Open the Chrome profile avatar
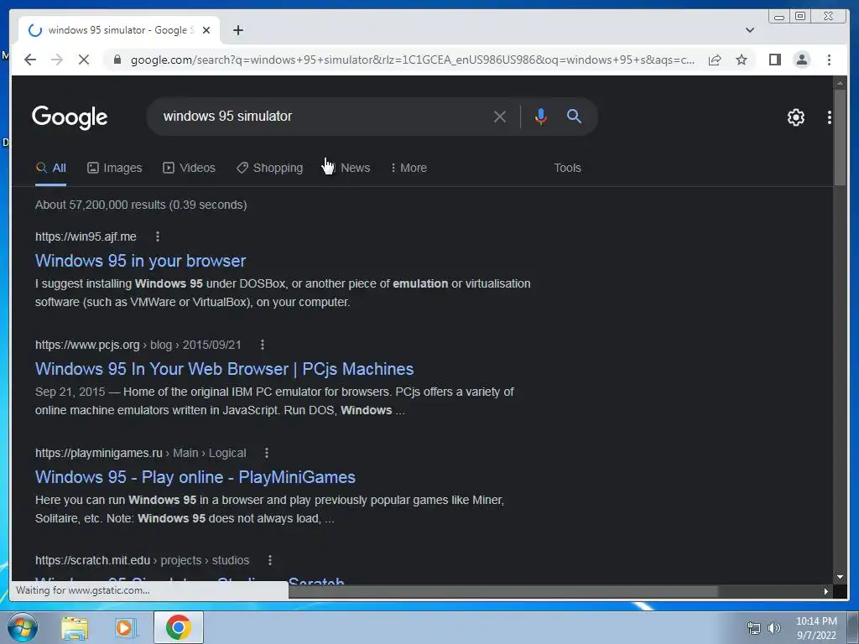Viewport: 859px width, 644px height. (x=801, y=60)
